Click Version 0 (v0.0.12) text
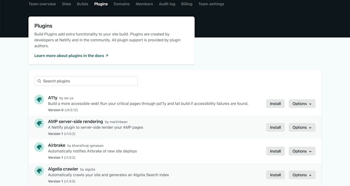 [63, 110]
